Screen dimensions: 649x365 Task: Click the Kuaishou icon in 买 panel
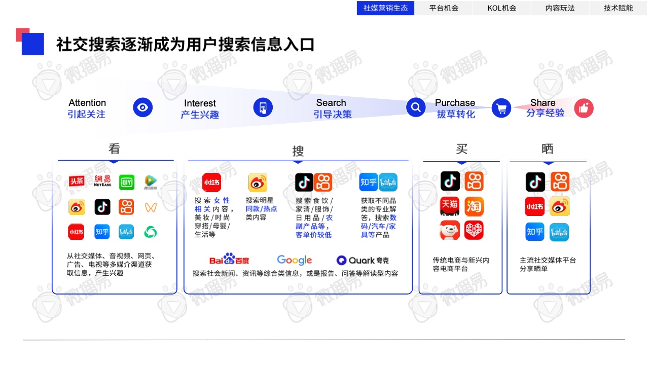click(x=474, y=181)
